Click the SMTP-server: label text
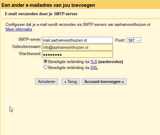The image size is (160, 135). click(30, 39)
